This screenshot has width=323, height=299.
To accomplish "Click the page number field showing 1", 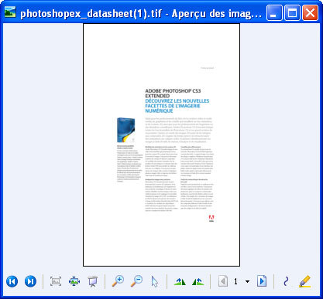I will point(235,281).
